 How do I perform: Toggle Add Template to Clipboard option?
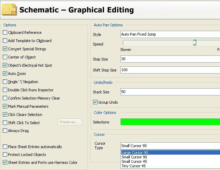tap(5, 41)
